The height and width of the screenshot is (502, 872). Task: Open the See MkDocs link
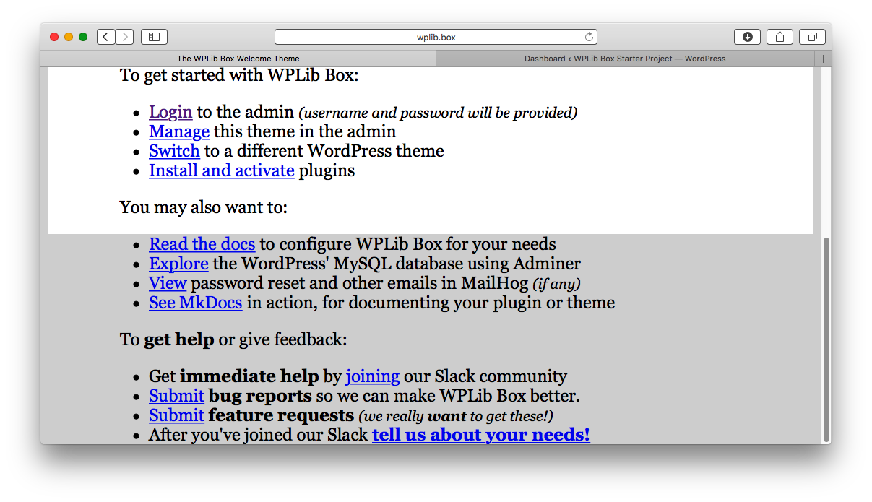pyautogui.click(x=195, y=303)
